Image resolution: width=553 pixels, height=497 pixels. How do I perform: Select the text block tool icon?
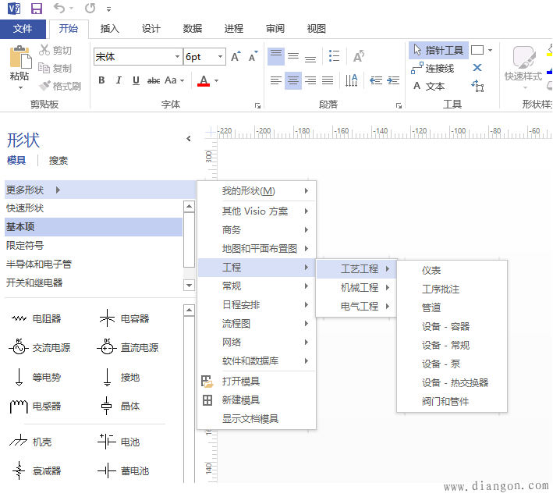[x=477, y=86]
